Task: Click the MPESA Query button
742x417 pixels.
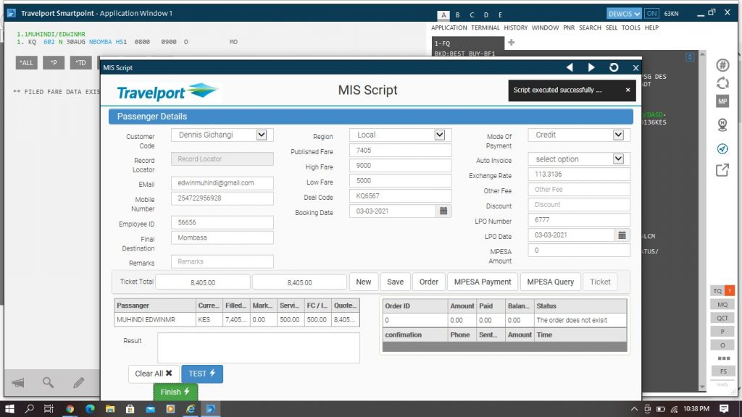Action: pyautogui.click(x=551, y=282)
